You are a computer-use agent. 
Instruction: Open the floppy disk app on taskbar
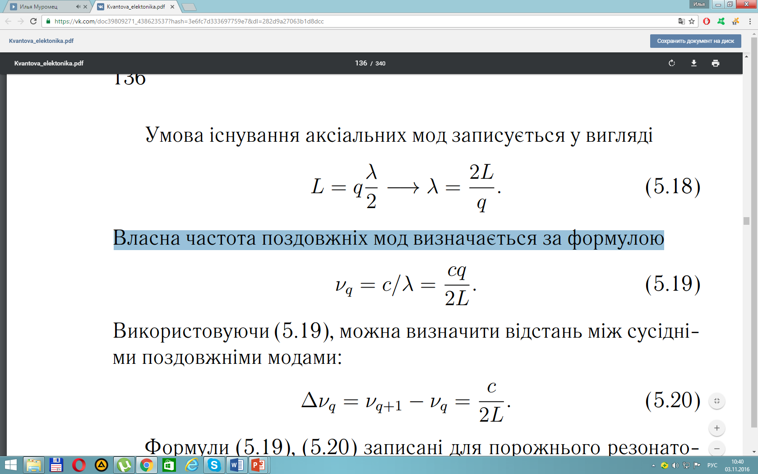tap(56, 465)
